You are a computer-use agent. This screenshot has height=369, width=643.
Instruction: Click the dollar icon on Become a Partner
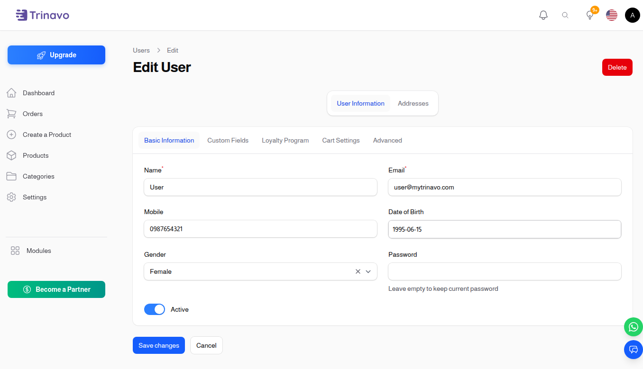coord(27,289)
